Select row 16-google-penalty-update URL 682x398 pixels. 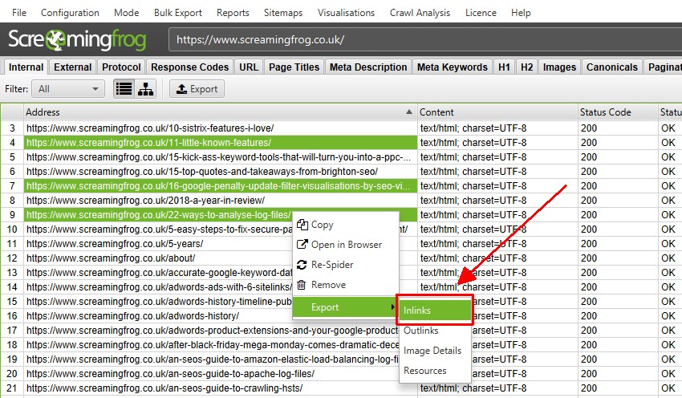click(x=221, y=185)
